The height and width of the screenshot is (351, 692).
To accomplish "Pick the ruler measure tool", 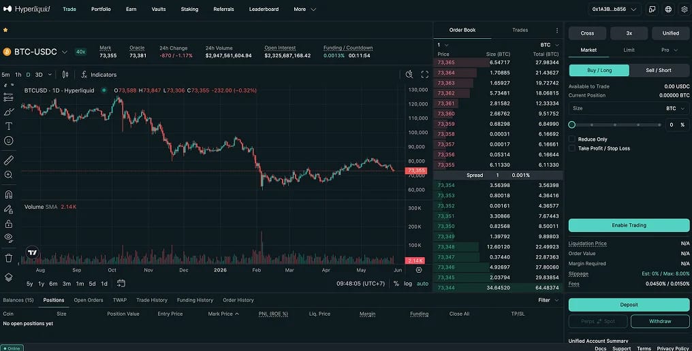I will click(x=8, y=160).
